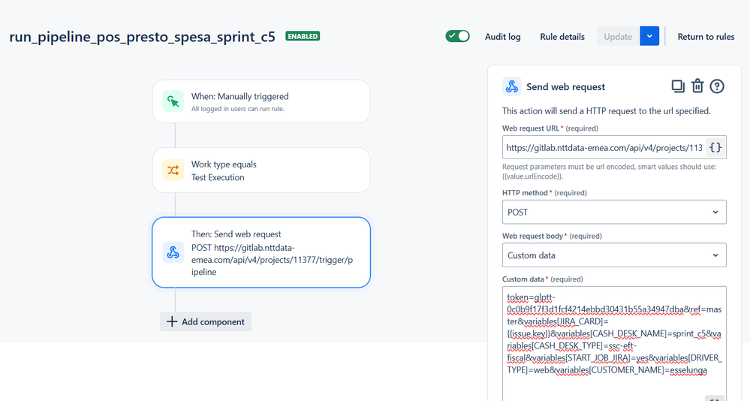This screenshot has height=401, width=750.
Task: Toggle the rule enabled switch off
Action: click(x=458, y=36)
